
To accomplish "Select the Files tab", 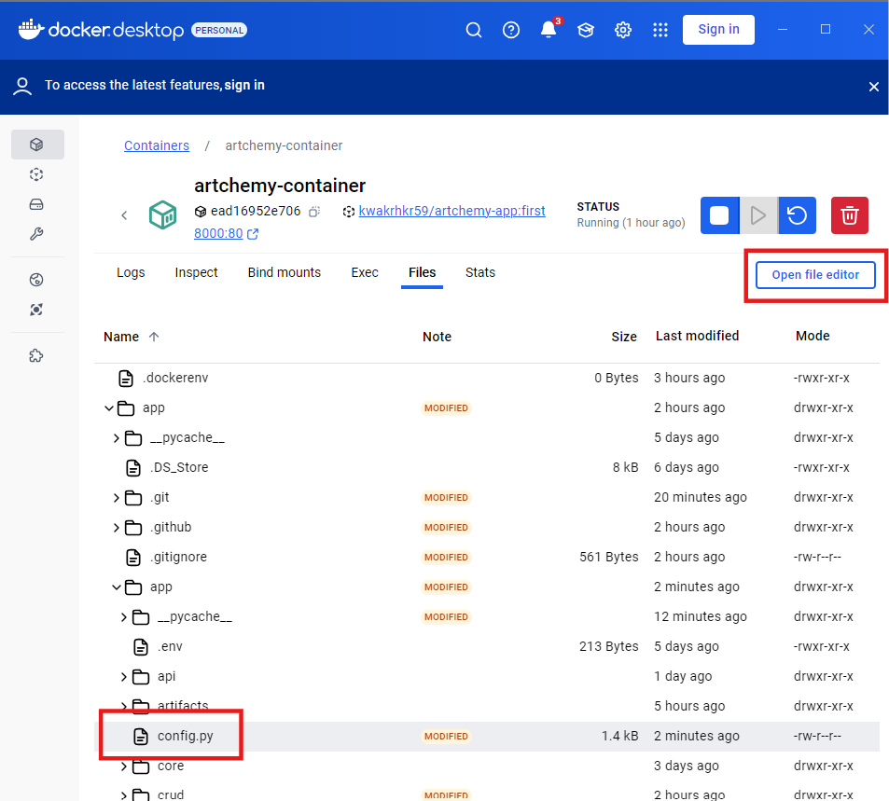I will coord(422,272).
